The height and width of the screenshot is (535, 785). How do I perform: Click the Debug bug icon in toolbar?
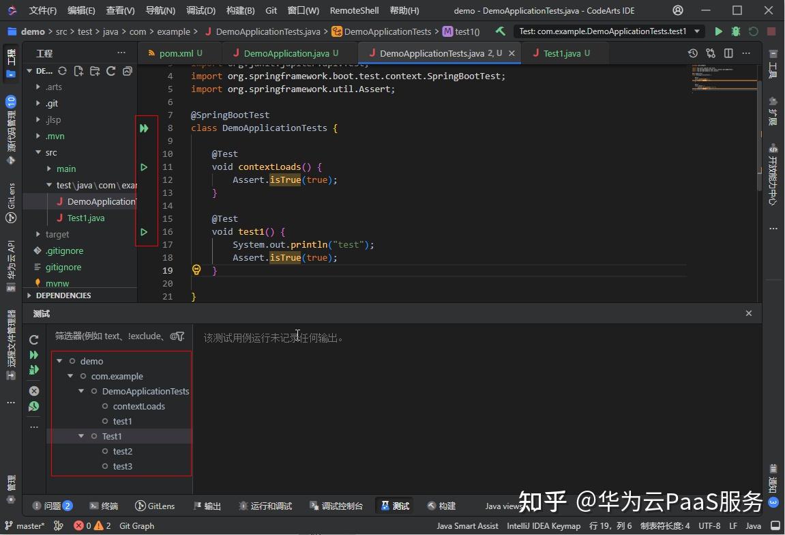coord(736,31)
